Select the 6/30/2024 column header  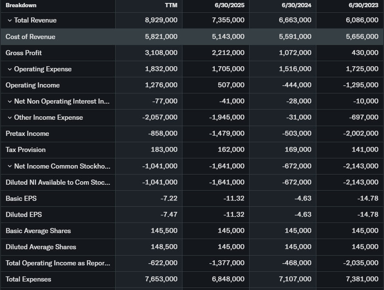pos(296,5)
